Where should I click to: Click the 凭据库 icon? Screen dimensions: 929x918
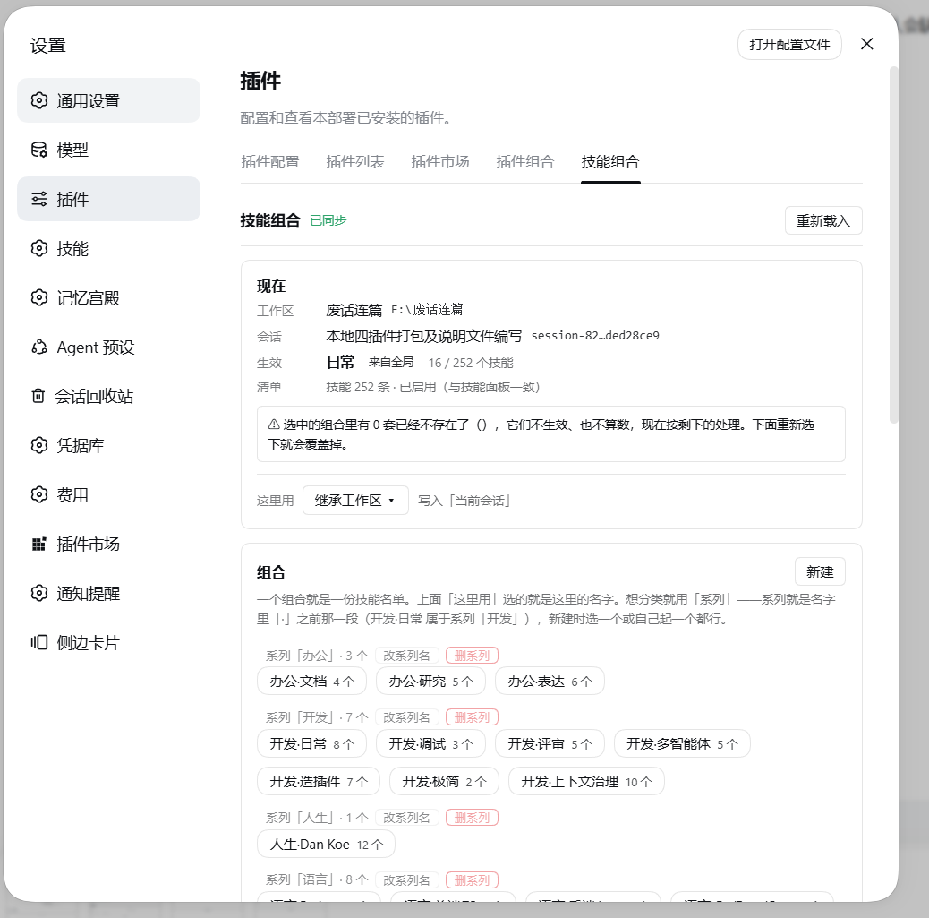click(39, 445)
